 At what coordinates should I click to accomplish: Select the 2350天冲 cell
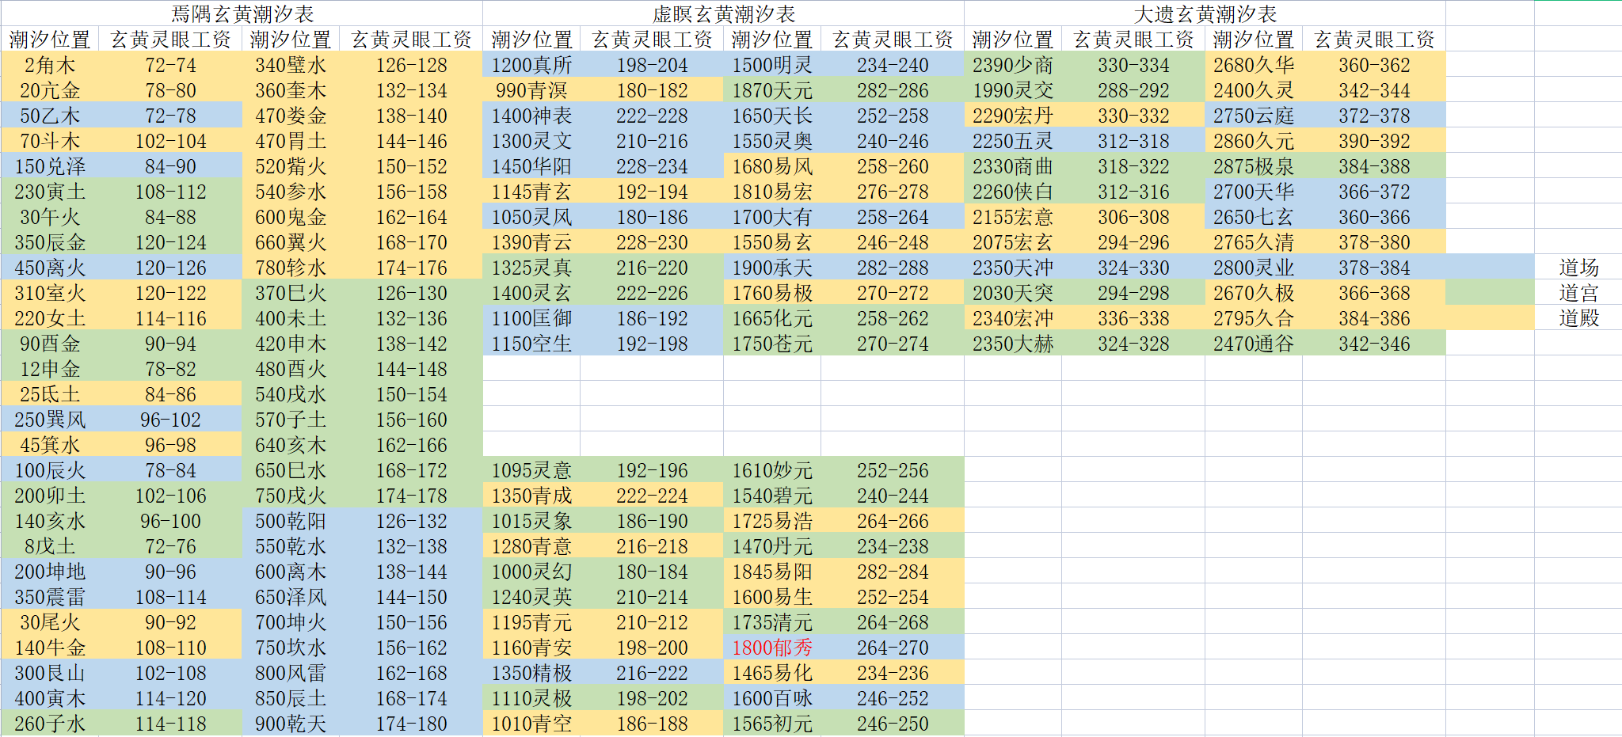pos(1013,267)
